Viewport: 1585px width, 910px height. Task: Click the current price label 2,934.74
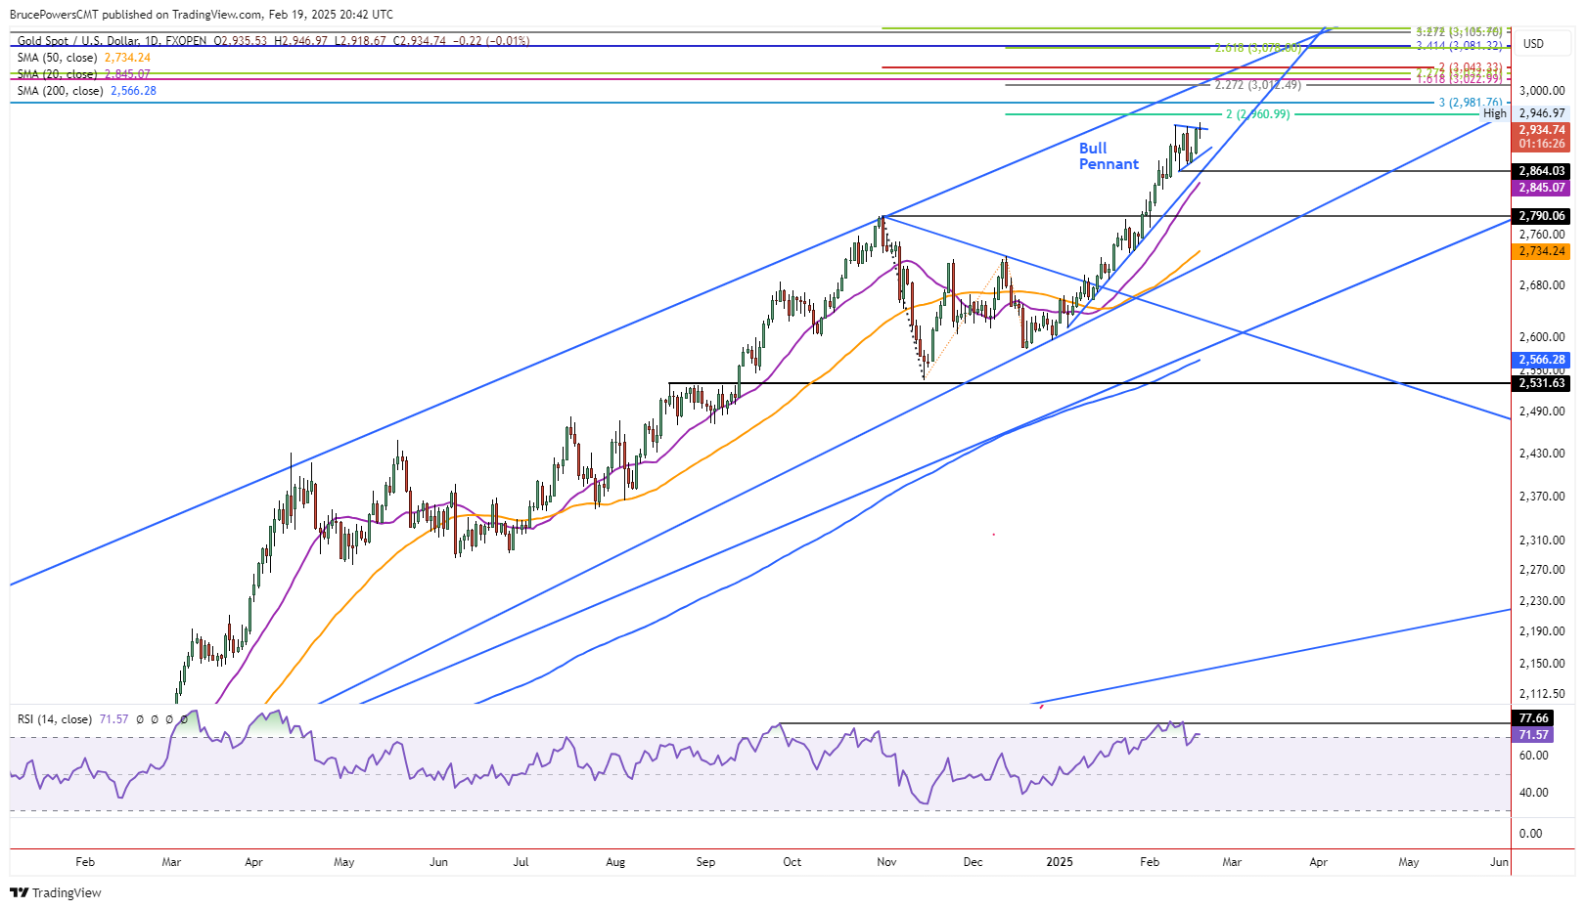(x=1542, y=130)
